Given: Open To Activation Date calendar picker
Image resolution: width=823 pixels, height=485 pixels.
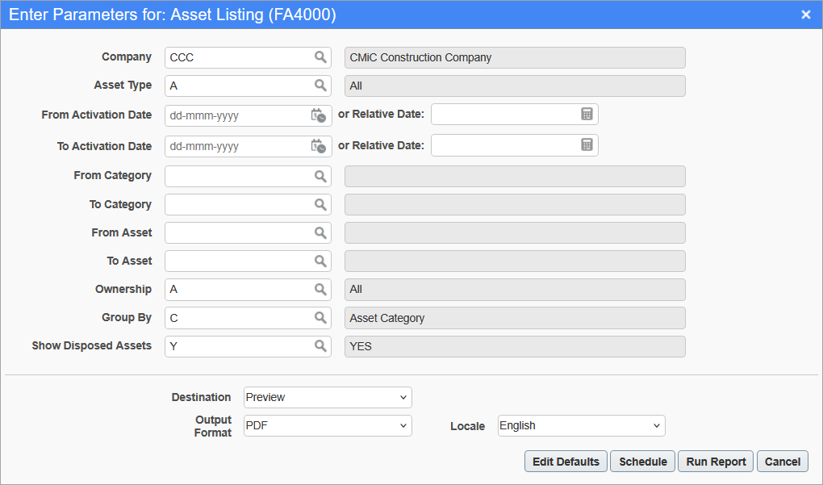Looking at the screenshot, I should (x=319, y=146).
